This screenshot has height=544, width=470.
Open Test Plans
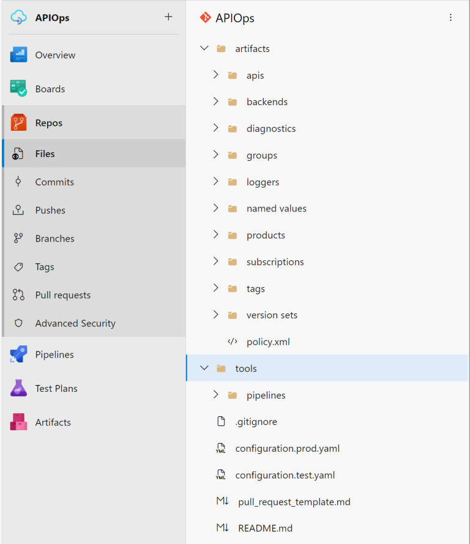click(x=56, y=388)
